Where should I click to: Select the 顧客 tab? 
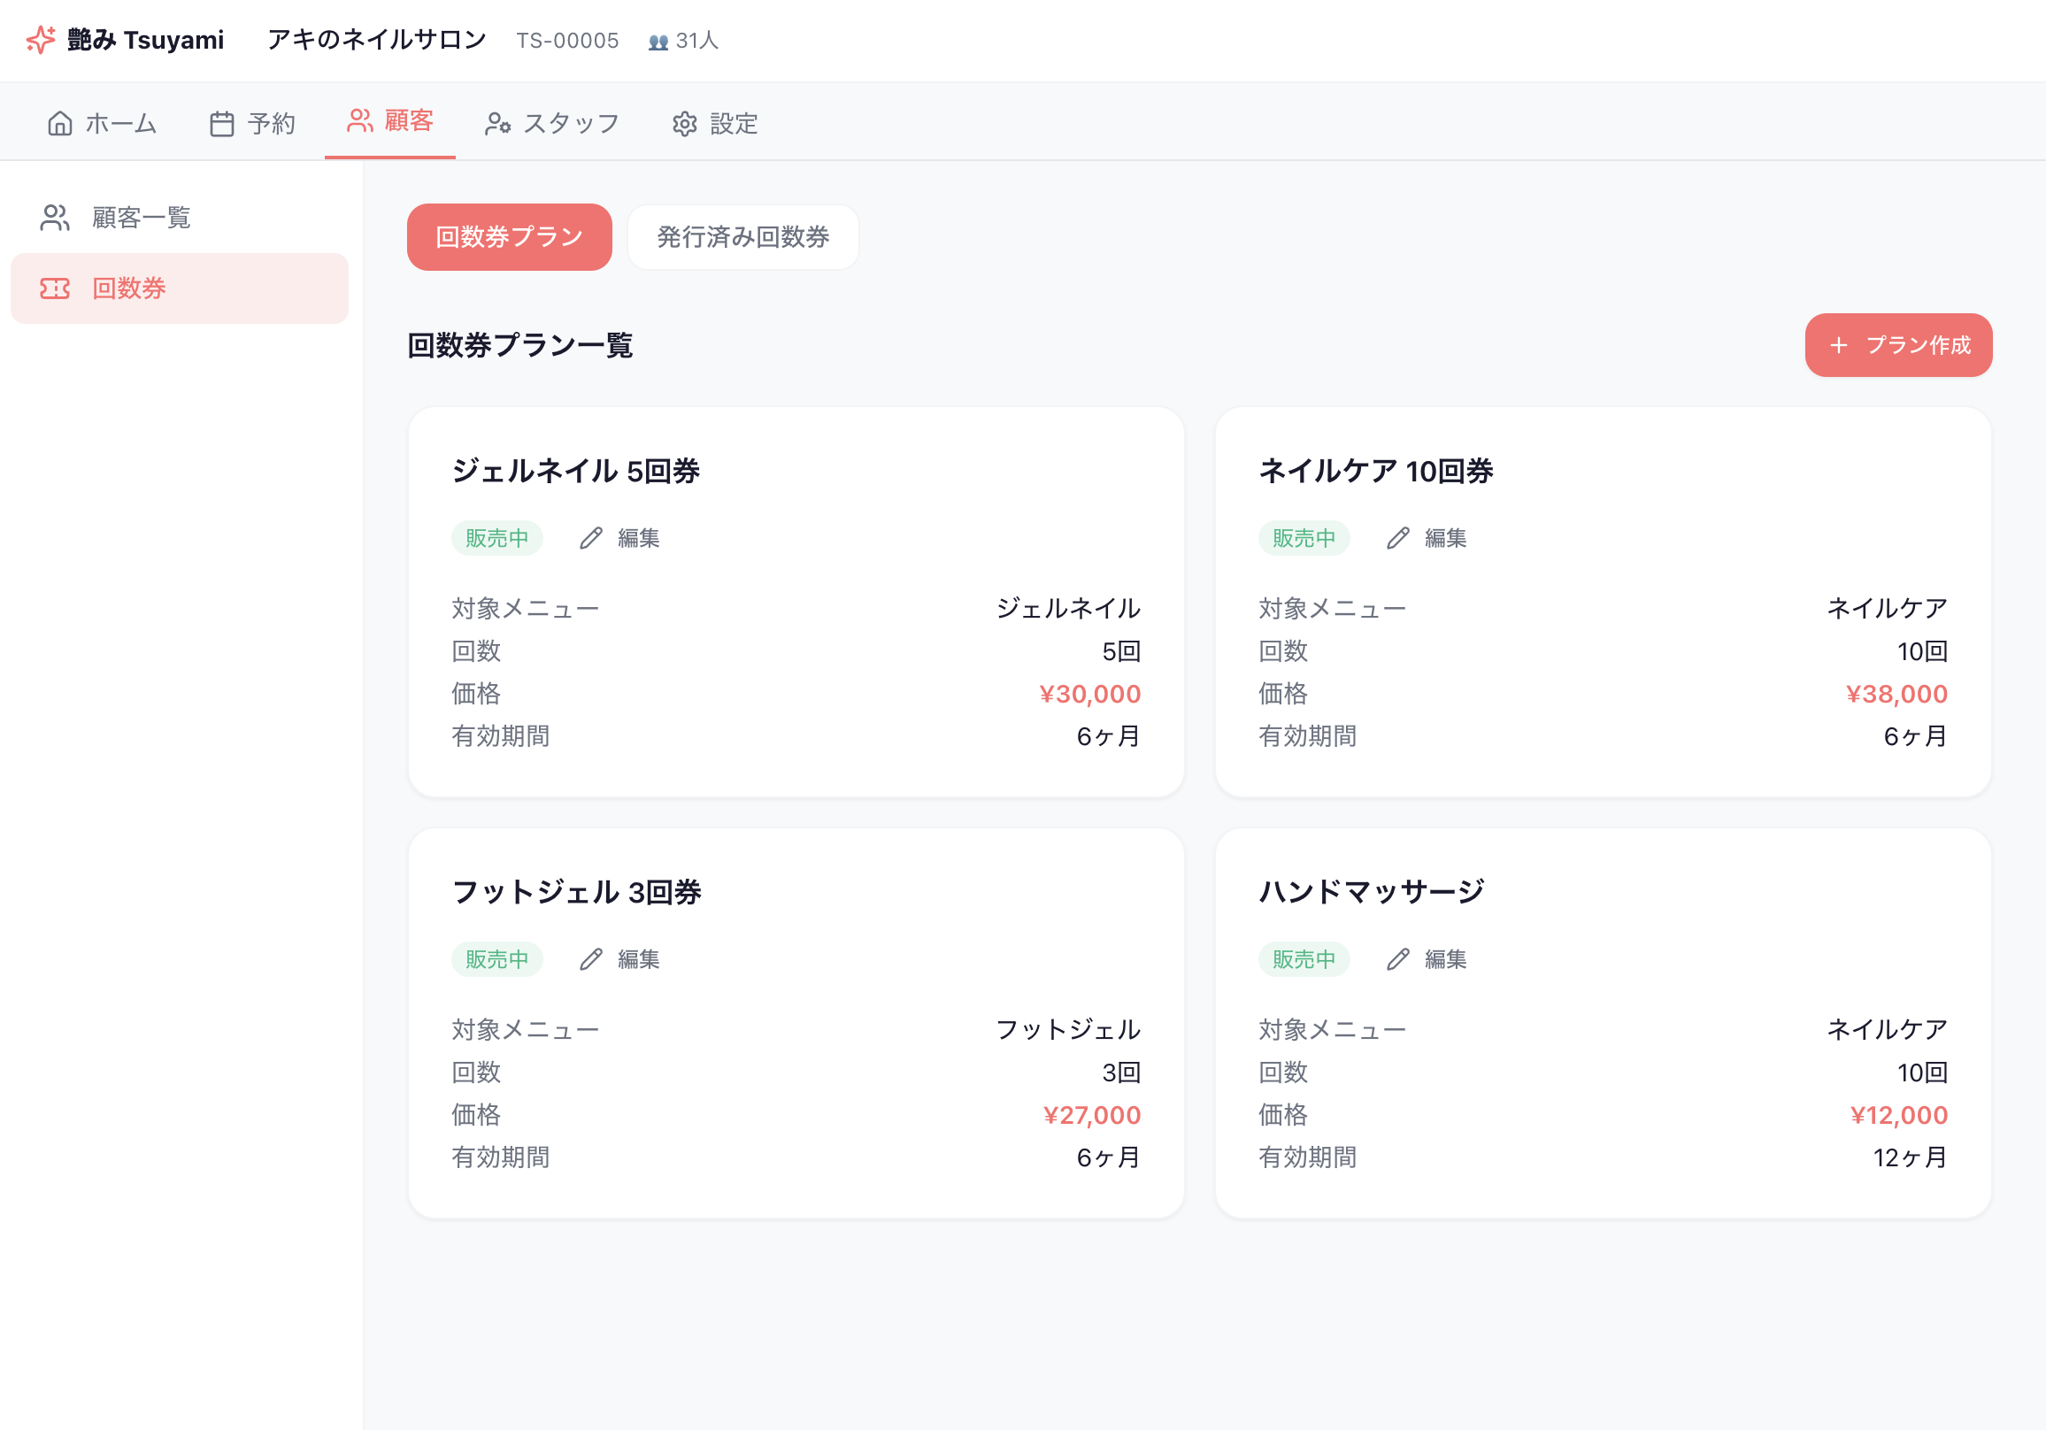(390, 120)
